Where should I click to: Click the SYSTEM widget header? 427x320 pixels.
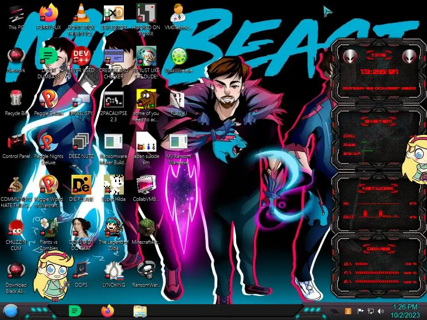click(378, 121)
